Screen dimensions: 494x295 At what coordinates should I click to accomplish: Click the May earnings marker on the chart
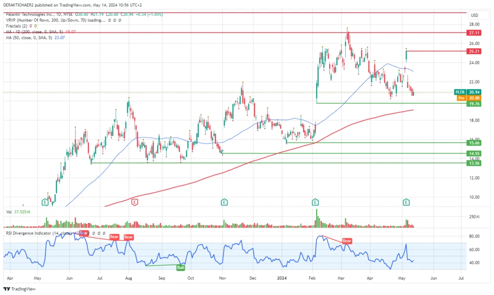[406, 202]
